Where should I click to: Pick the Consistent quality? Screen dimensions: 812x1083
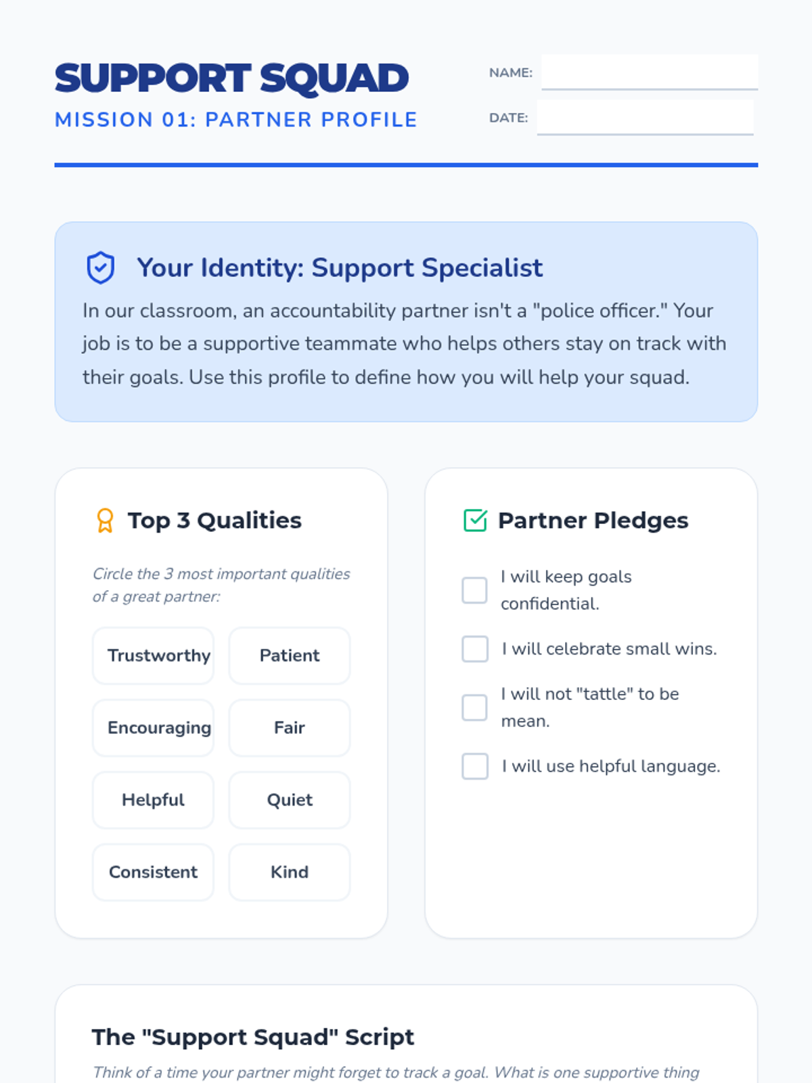click(154, 872)
